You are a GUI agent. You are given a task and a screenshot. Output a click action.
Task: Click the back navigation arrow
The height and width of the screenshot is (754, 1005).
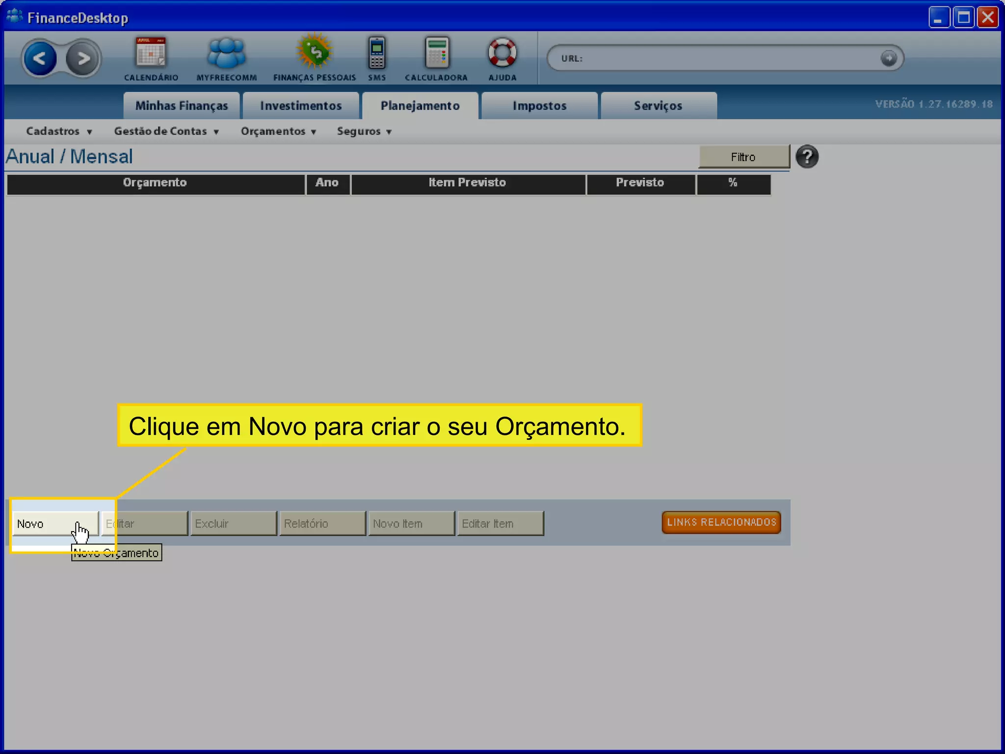coord(40,59)
